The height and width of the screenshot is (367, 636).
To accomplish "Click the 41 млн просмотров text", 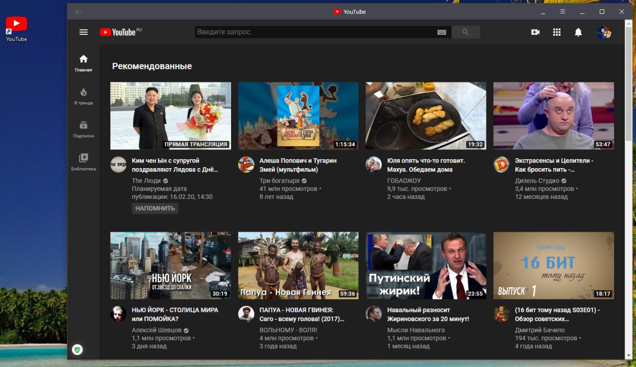I will (288, 189).
